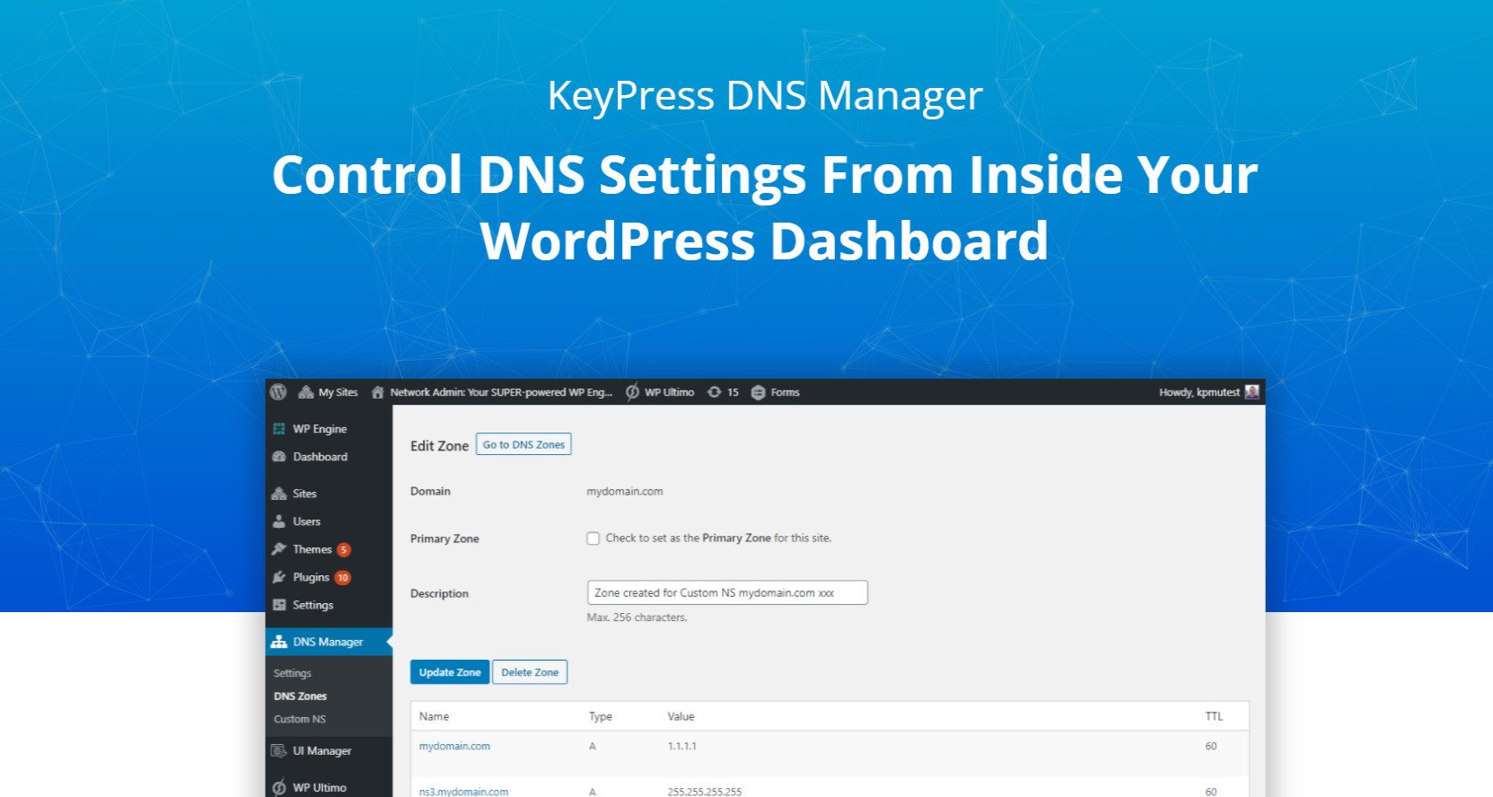Click the Dashboard gauge icon
Screen dimensions: 1493x797
279,457
